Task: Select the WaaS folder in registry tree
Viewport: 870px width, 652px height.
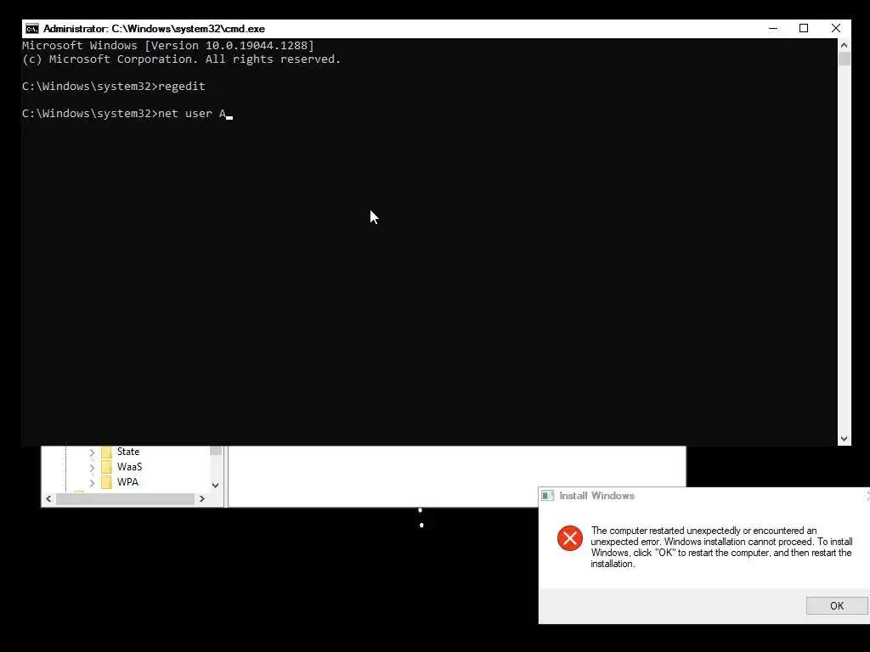Action: click(129, 467)
